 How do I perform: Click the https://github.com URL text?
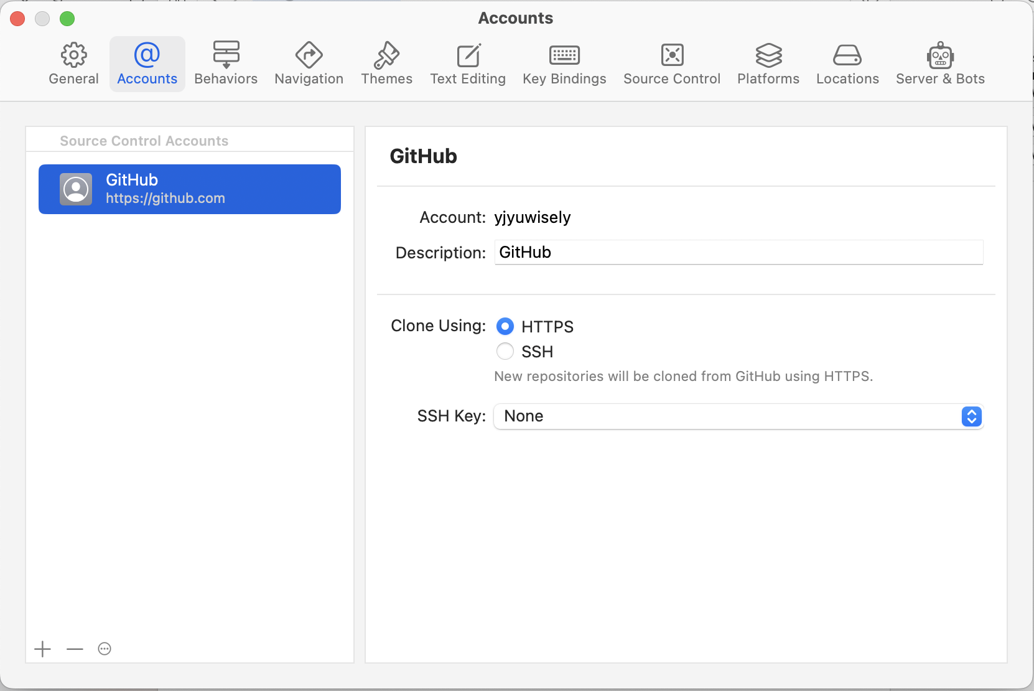165,198
